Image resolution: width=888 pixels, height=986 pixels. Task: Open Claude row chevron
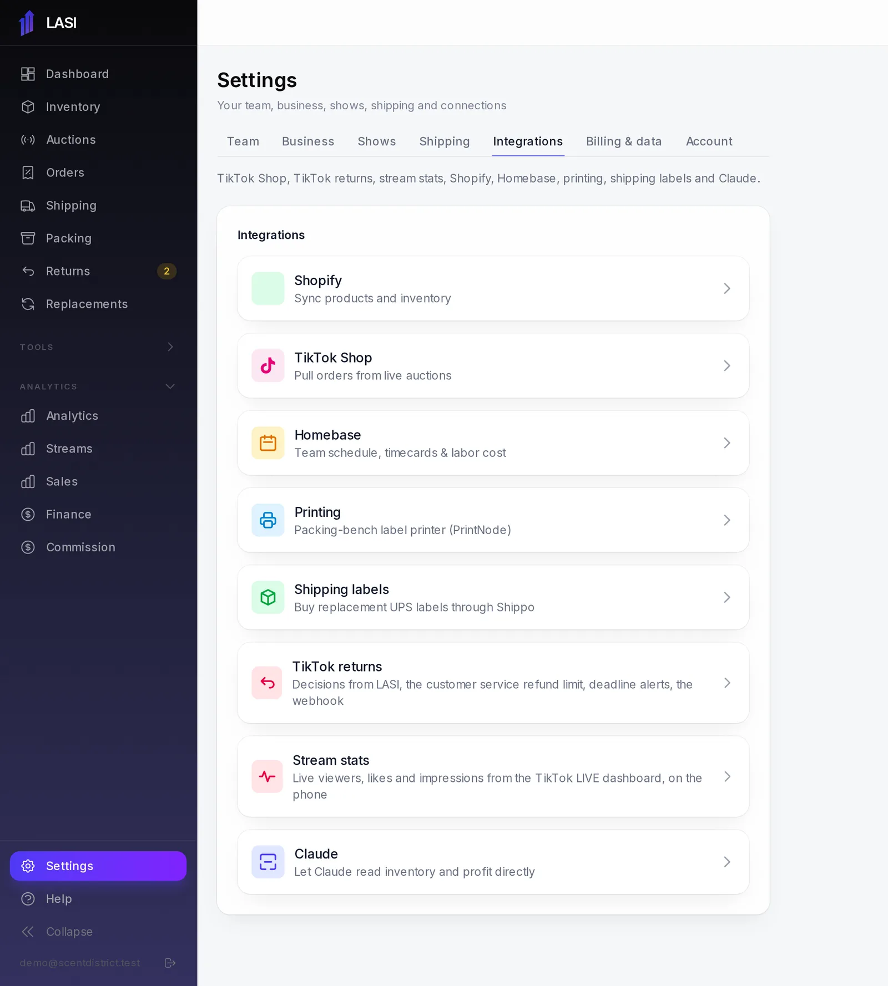[727, 862]
